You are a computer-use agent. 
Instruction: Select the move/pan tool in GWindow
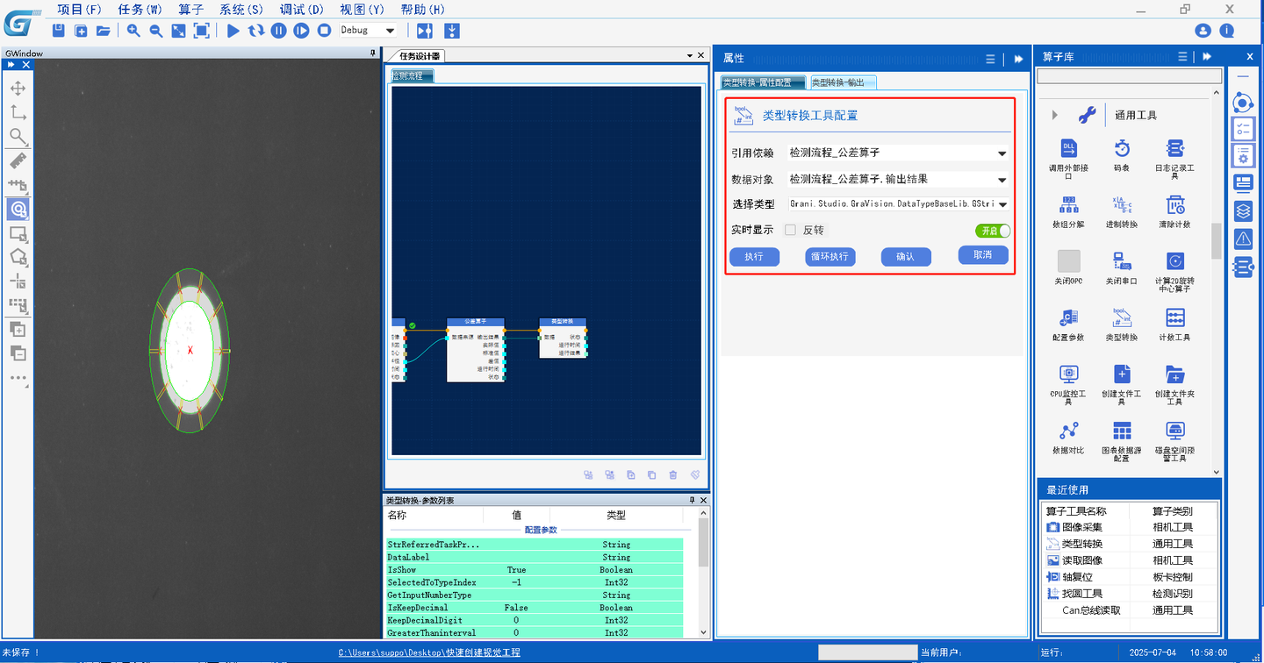click(18, 89)
